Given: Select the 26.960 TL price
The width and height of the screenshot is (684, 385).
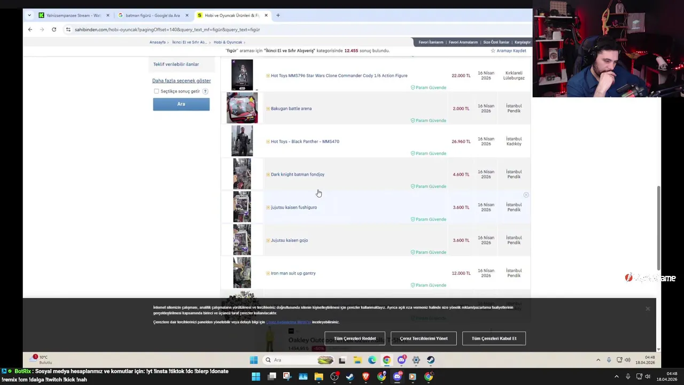Looking at the screenshot, I should (461, 142).
